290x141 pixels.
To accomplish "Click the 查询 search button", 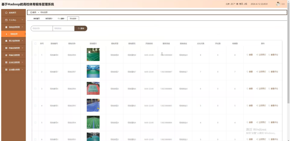I will pos(81,29).
